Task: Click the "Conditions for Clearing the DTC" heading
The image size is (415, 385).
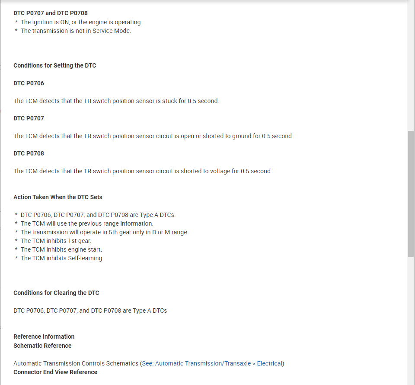Action: (x=56, y=293)
